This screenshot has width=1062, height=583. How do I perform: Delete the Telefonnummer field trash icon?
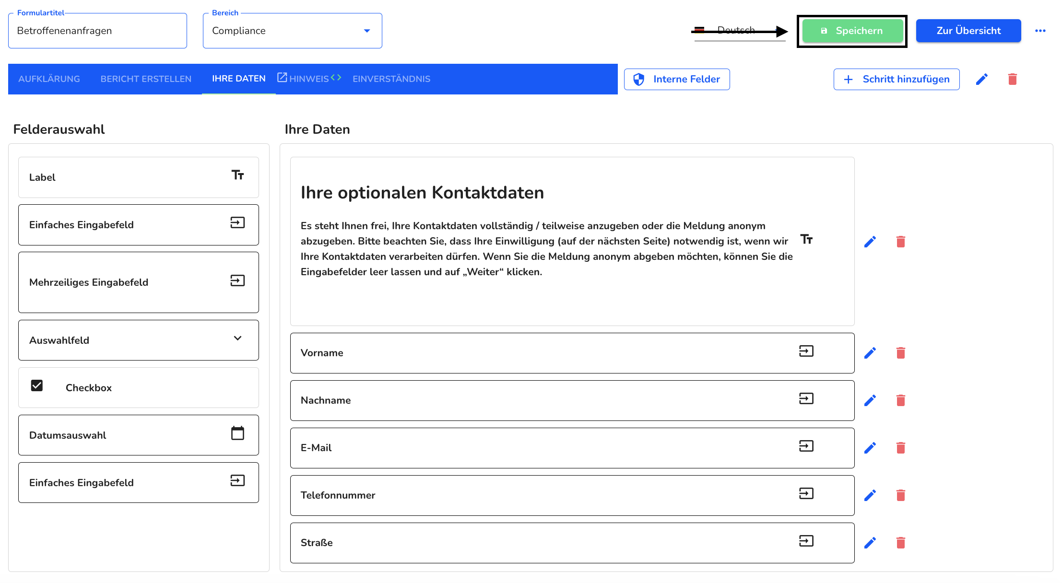tap(901, 495)
